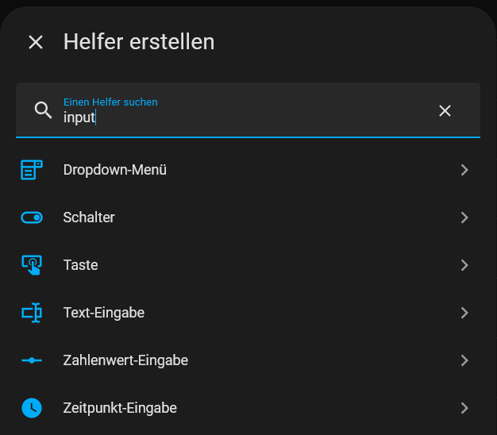Select the Schalter list entry
Viewport: 497px width, 435px height.
pos(248,217)
